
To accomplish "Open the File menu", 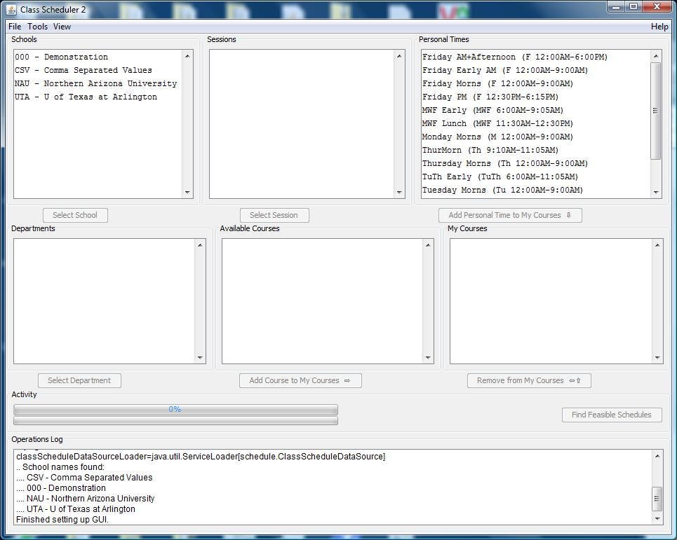I will click(x=13, y=26).
